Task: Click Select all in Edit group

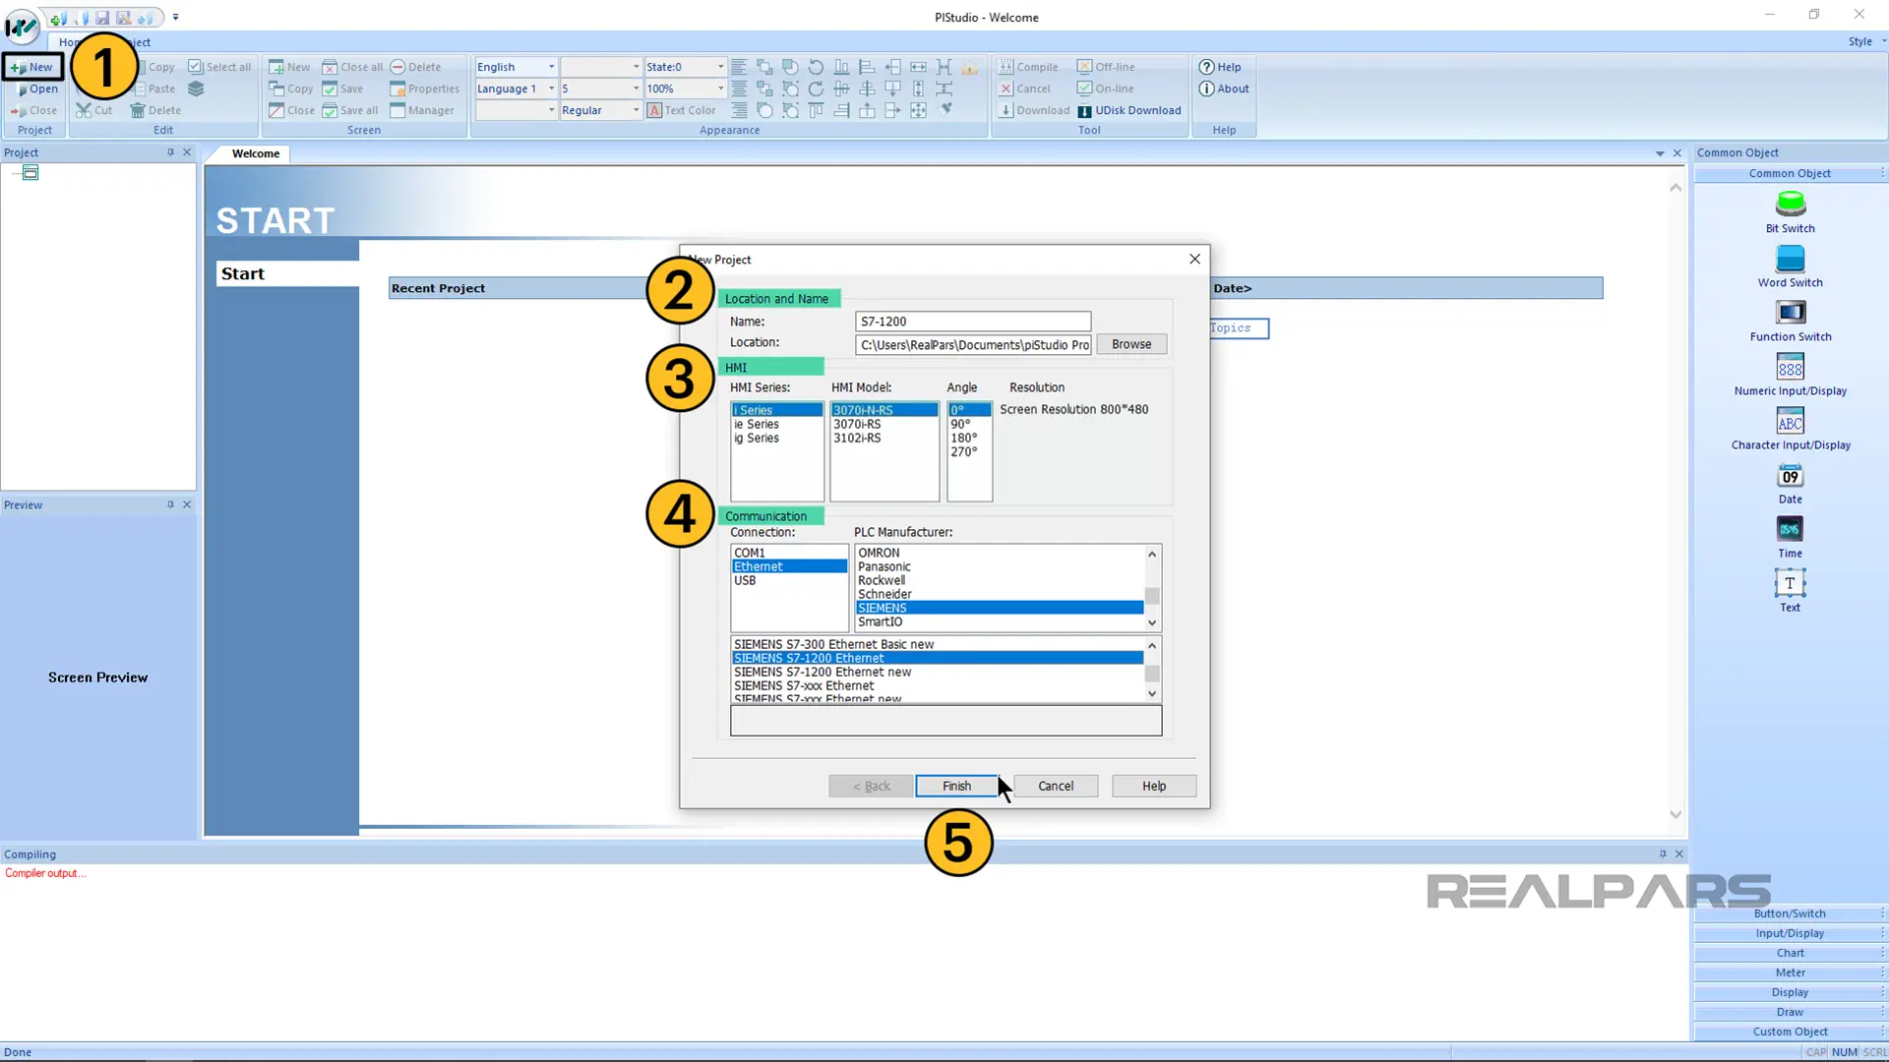Action: click(219, 67)
